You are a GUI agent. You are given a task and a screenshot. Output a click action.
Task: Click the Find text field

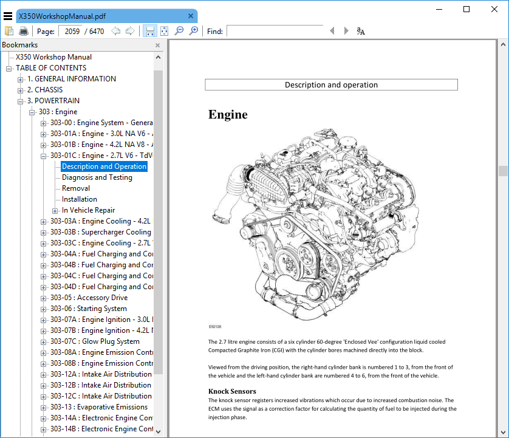[x=275, y=31]
